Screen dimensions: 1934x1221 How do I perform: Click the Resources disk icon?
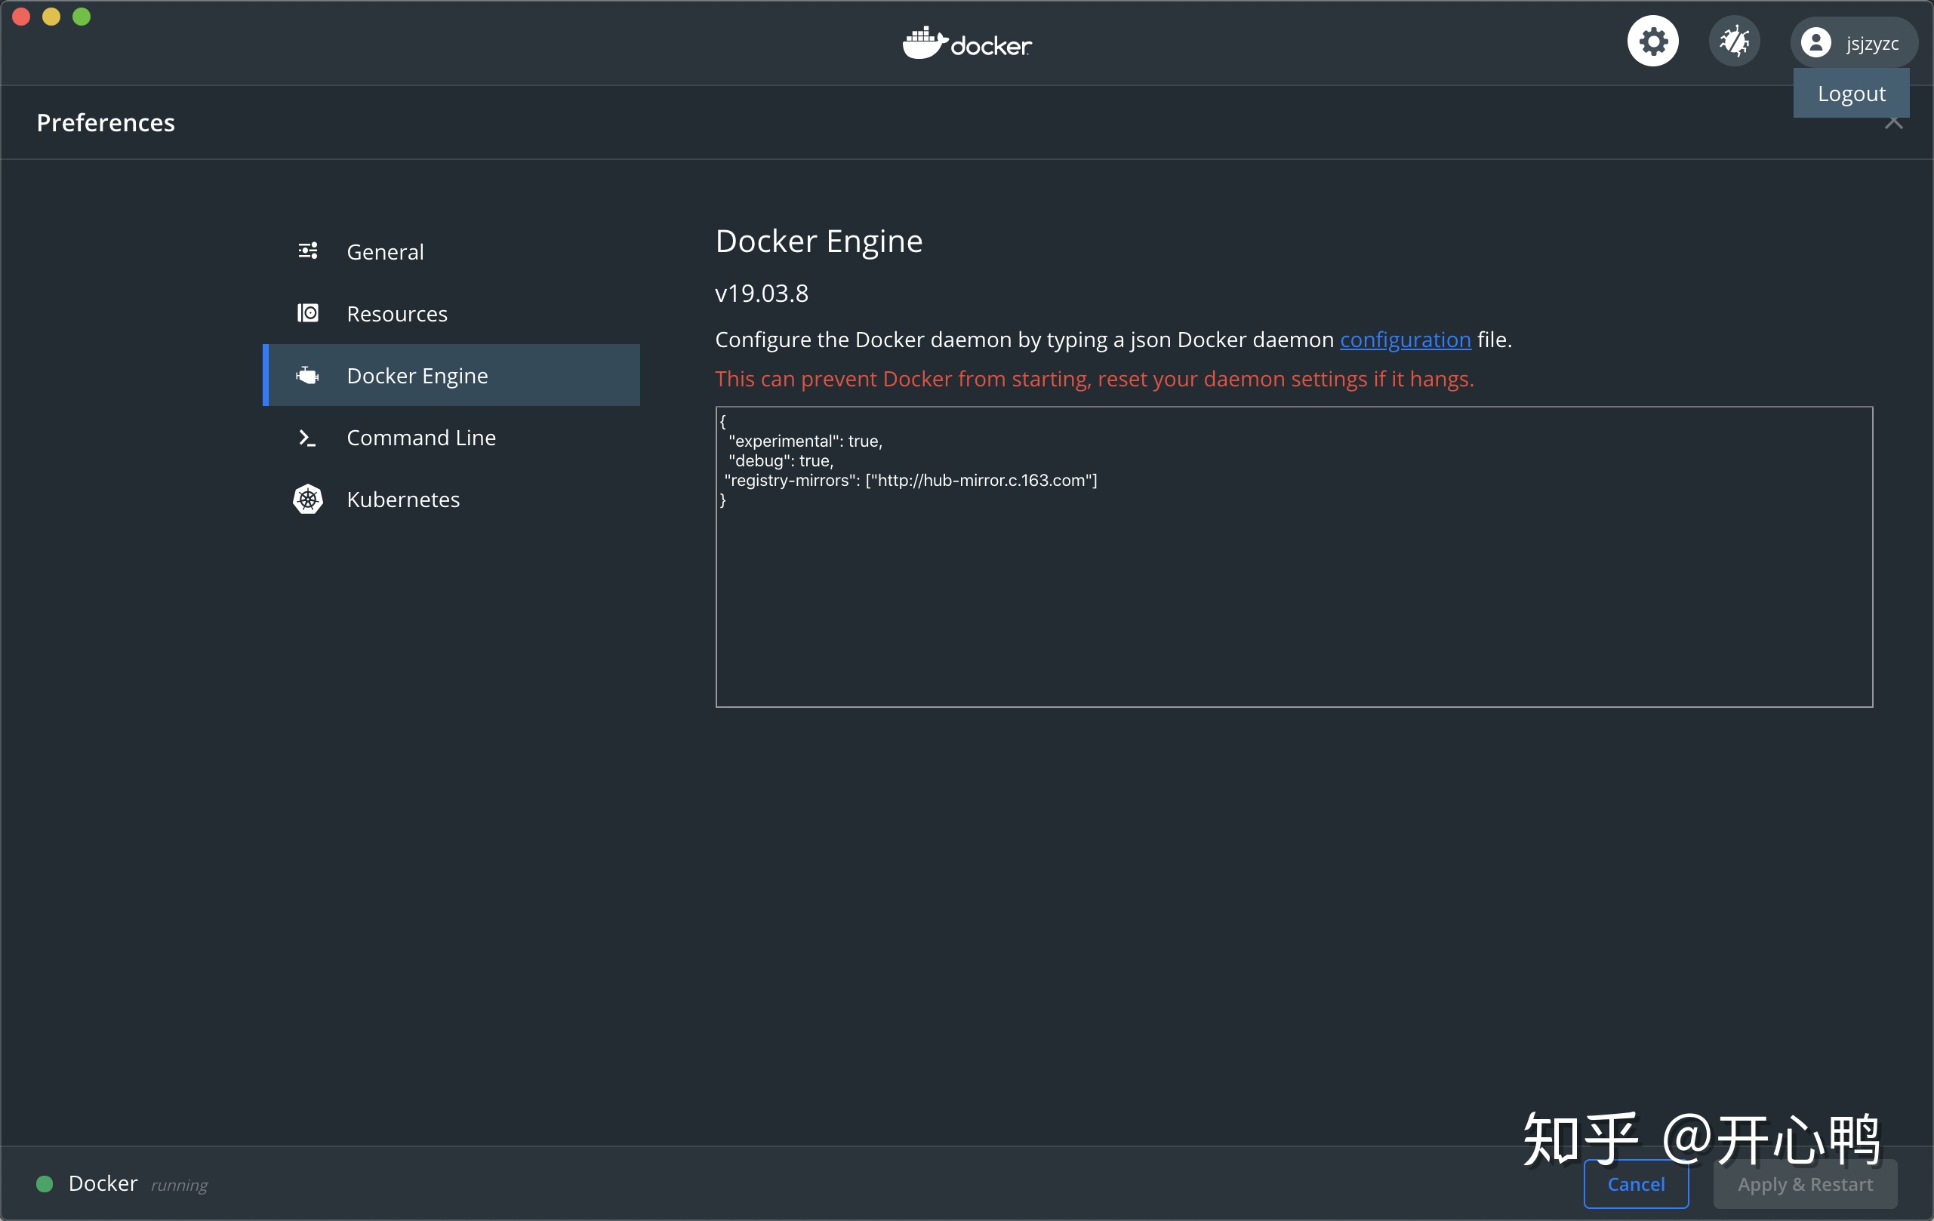tap(307, 313)
